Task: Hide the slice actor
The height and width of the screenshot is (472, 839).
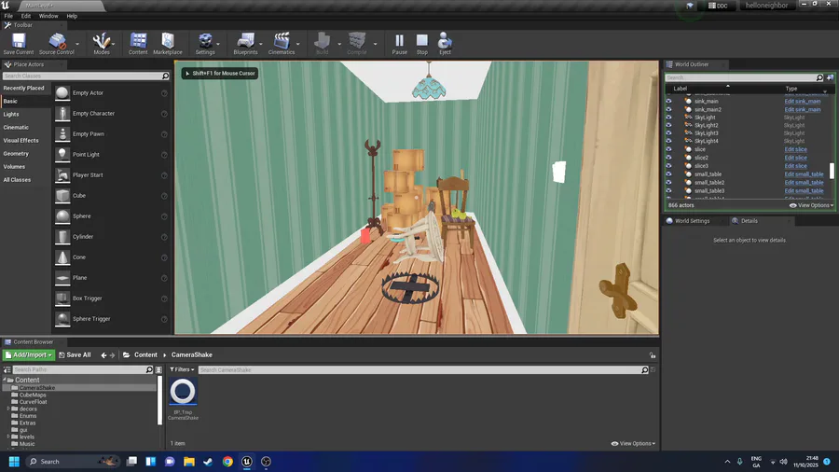Action: click(x=668, y=149)
